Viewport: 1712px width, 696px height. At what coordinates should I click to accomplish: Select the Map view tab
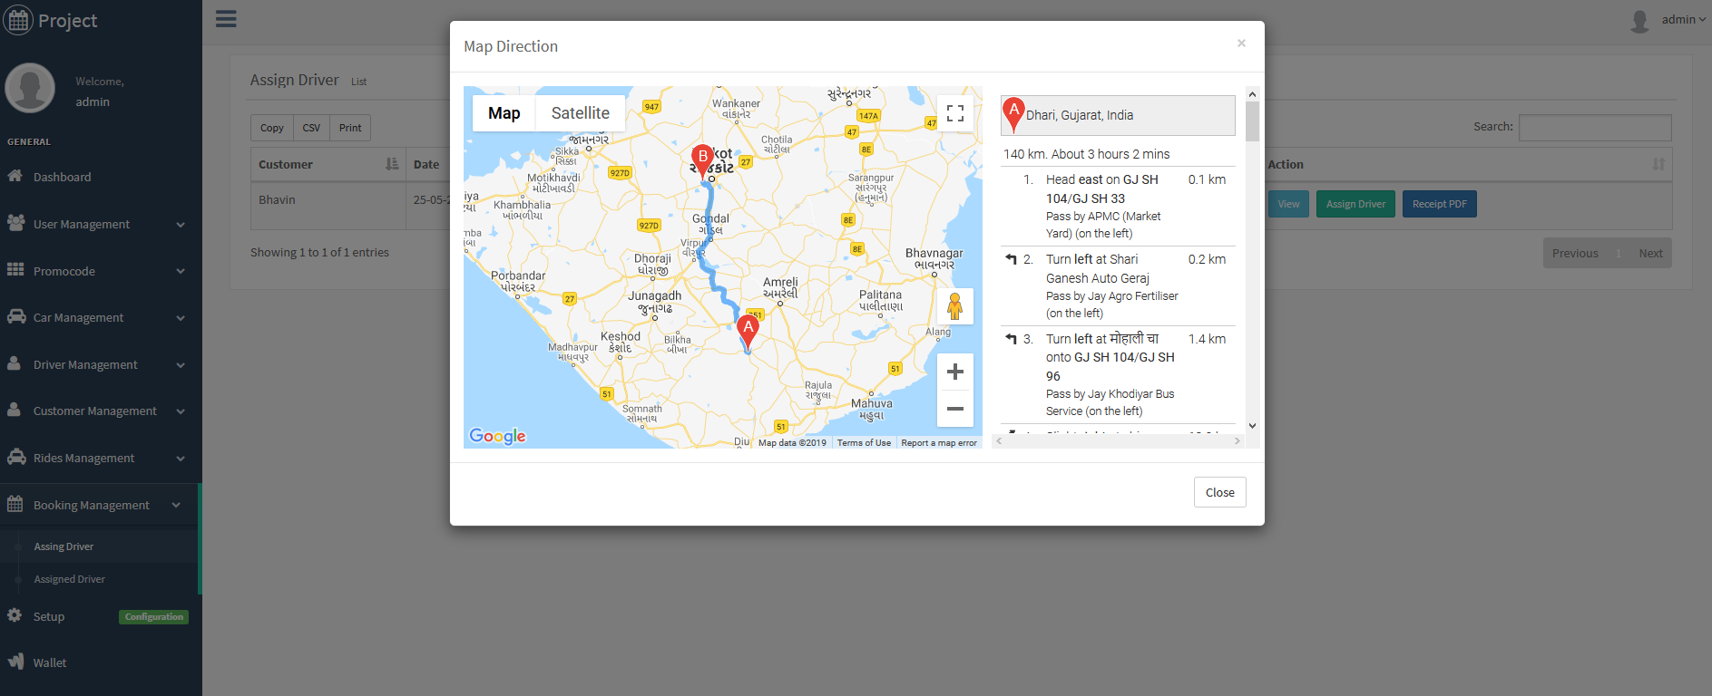[x=504, y=113]
